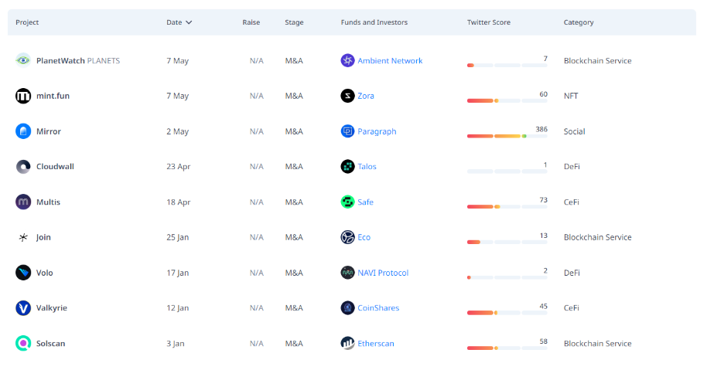Viewport: 707px width, 370px height.
Task: Open the Zora investor link
Action: tap(366, 96)
